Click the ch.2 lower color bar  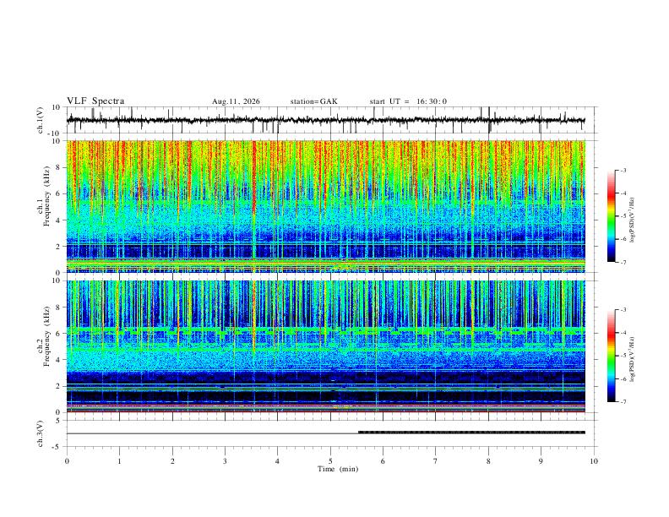coord(612,356)
